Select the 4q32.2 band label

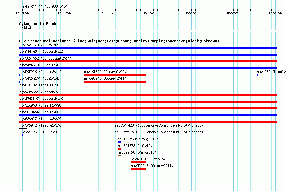click(x=25, y=28)
